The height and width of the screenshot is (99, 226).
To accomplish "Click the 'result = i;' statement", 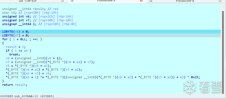I will click(x=16, y=47).
